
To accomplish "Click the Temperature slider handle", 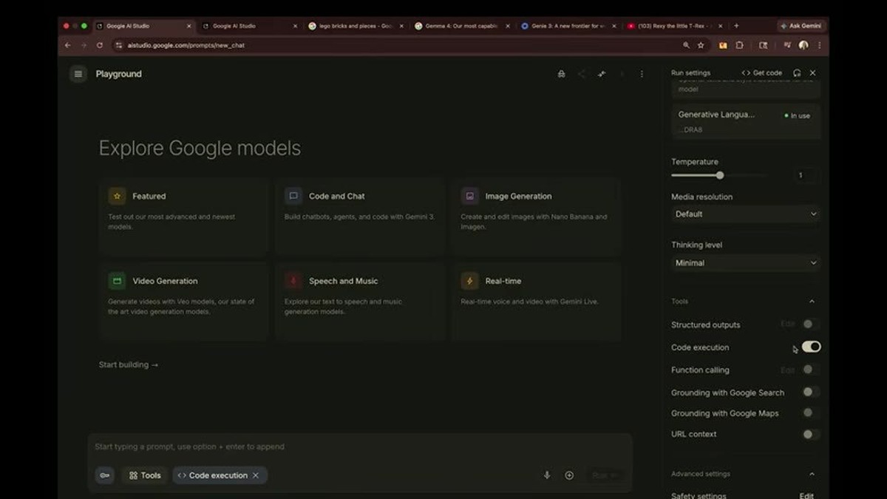I will (719, 175).
